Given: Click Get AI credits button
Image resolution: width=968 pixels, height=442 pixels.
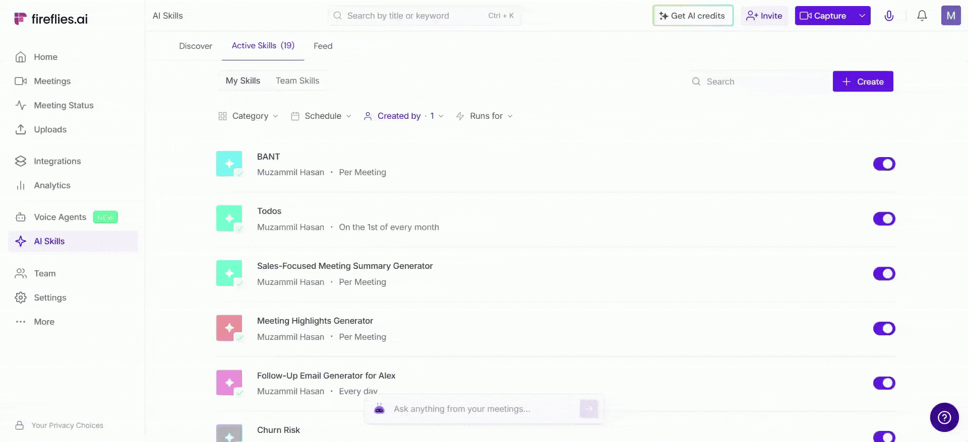Looking at the screenshot, I should (x=693, y=16).
